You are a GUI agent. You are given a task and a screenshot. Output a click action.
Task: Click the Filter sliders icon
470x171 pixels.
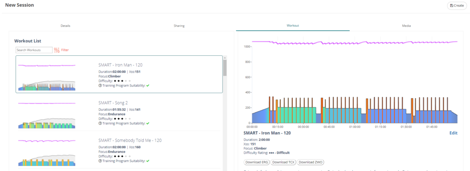coord(57,50)
